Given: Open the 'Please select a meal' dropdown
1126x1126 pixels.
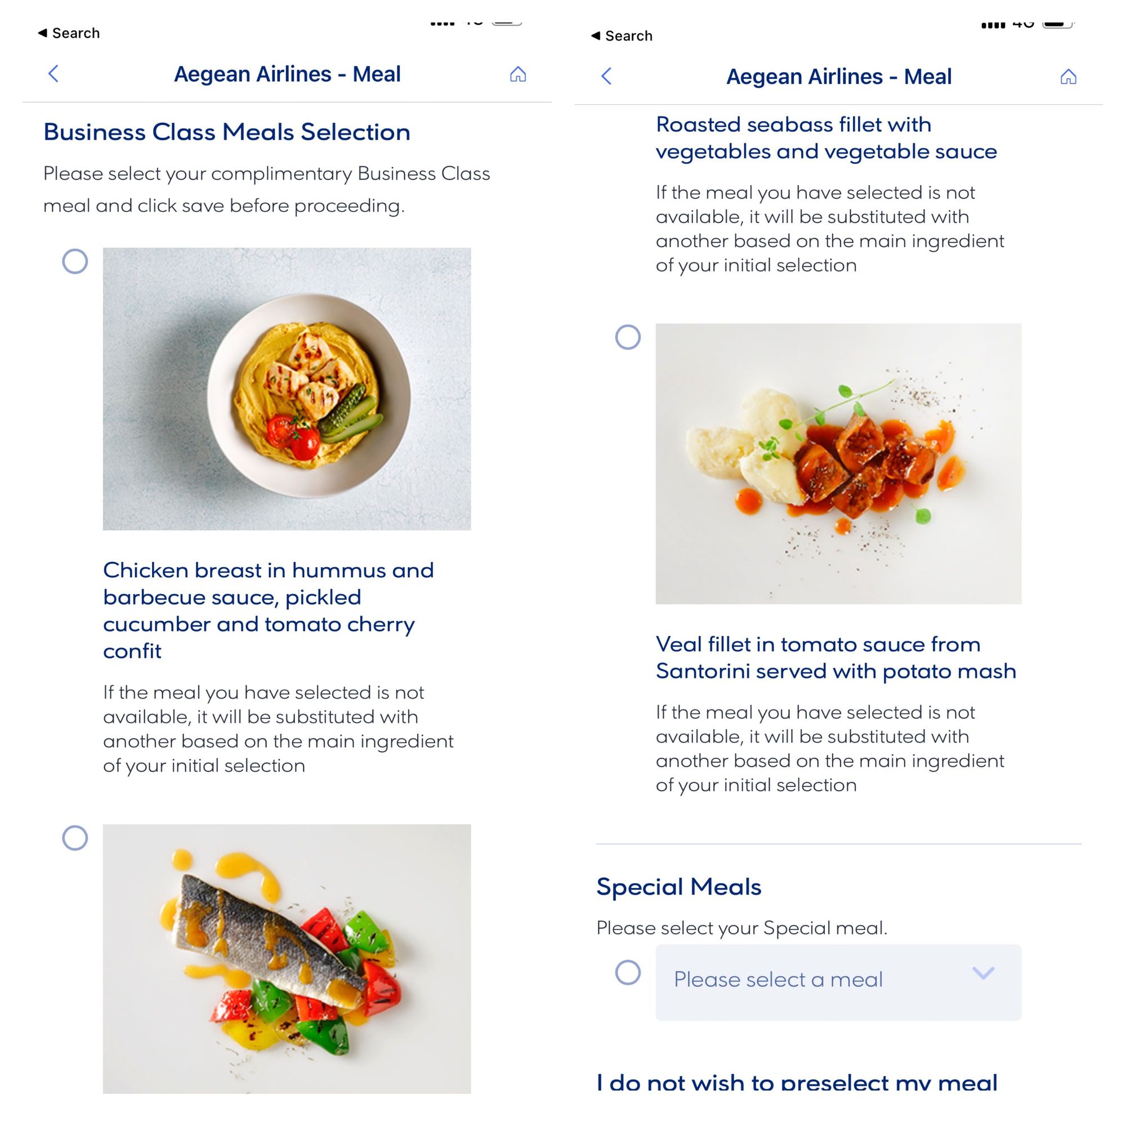Looking at the screenshot, I should [838, 982].
